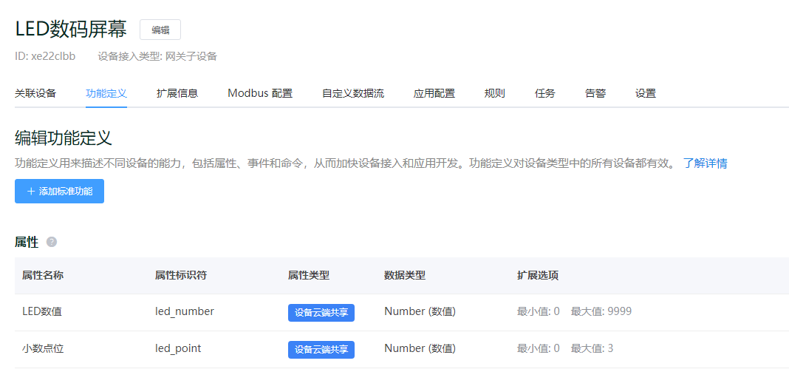The image size is (789, 389).
Task: Click the 扩展选项 column header
Action: 537,276
